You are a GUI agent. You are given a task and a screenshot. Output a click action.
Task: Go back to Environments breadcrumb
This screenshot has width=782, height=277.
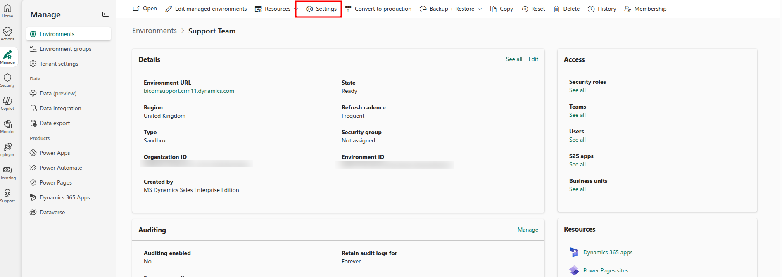coord(154,31)
